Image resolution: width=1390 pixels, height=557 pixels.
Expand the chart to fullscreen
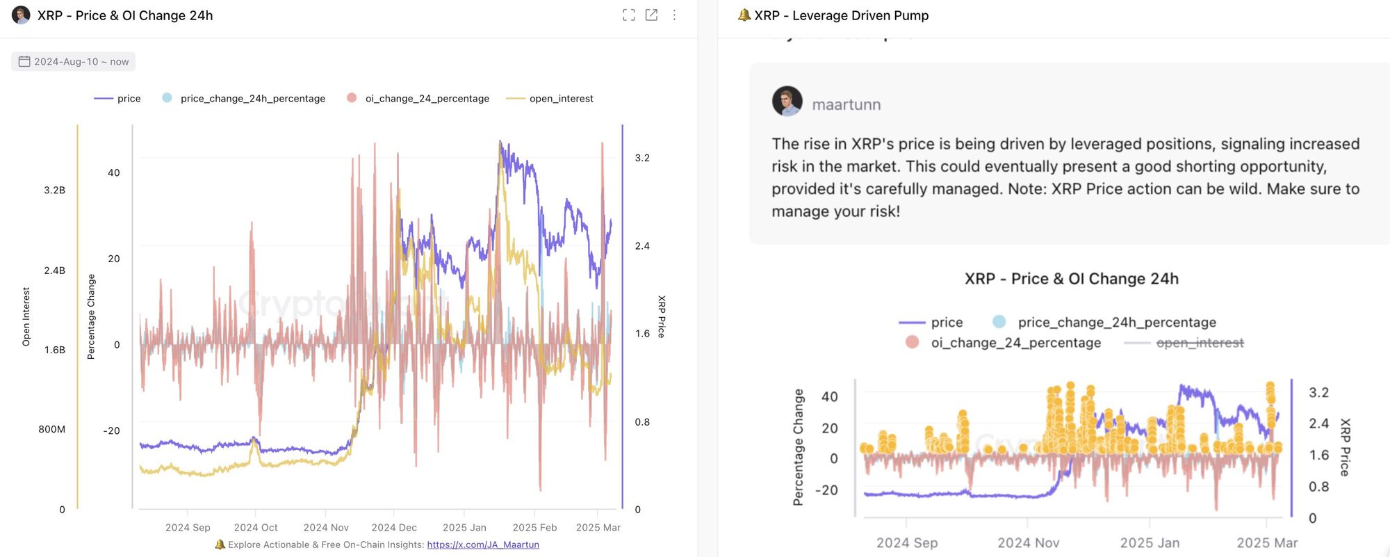(x=628, y=15)
